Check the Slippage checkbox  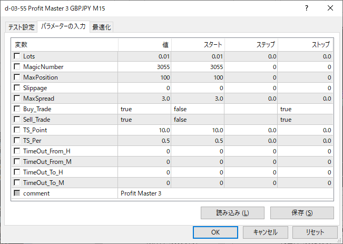coord(17,88)
